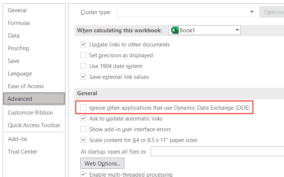Click the Options button next to Cluster type
Viewport: 284px width, 177px height.
tap(272, 12)
